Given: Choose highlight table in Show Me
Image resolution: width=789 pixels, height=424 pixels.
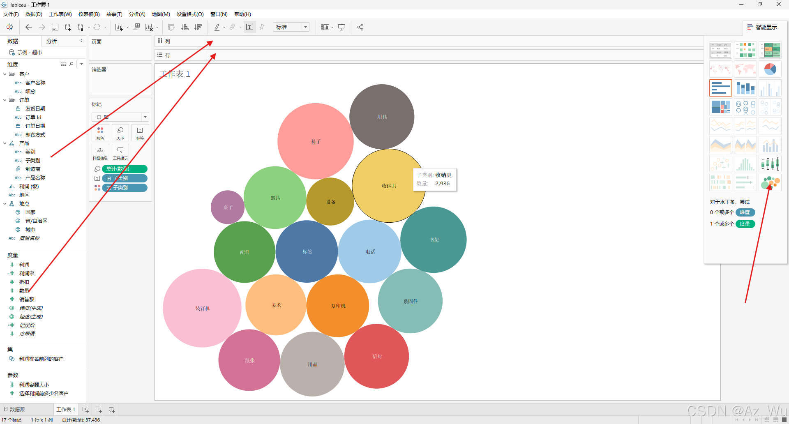Looking at the screenshot, I should 770,50.
